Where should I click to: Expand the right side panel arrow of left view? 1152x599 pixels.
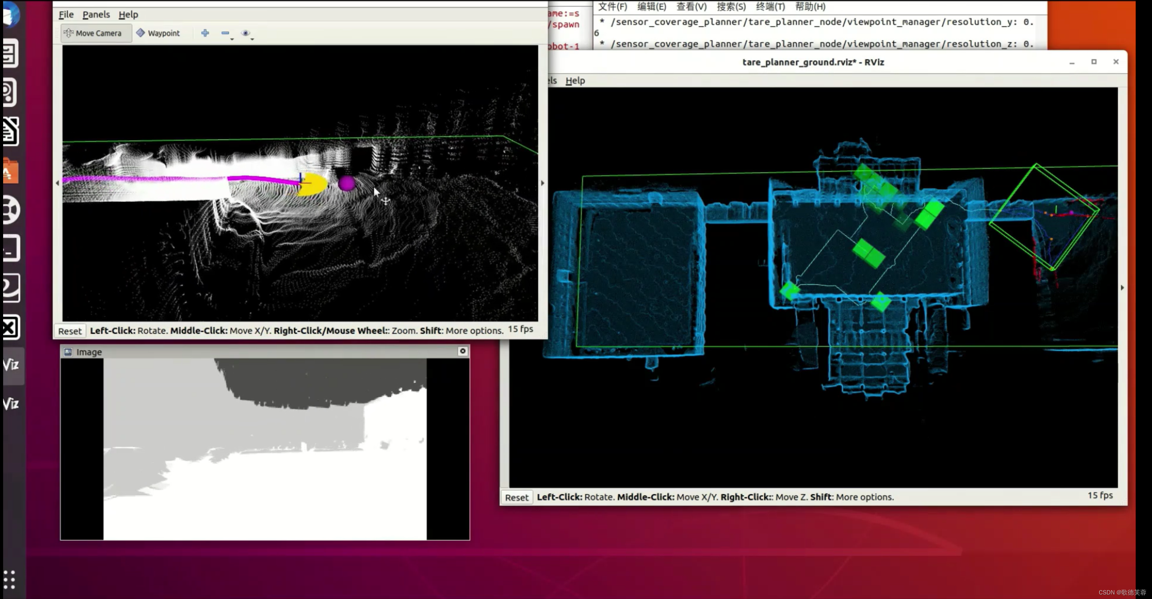(542, 183)
